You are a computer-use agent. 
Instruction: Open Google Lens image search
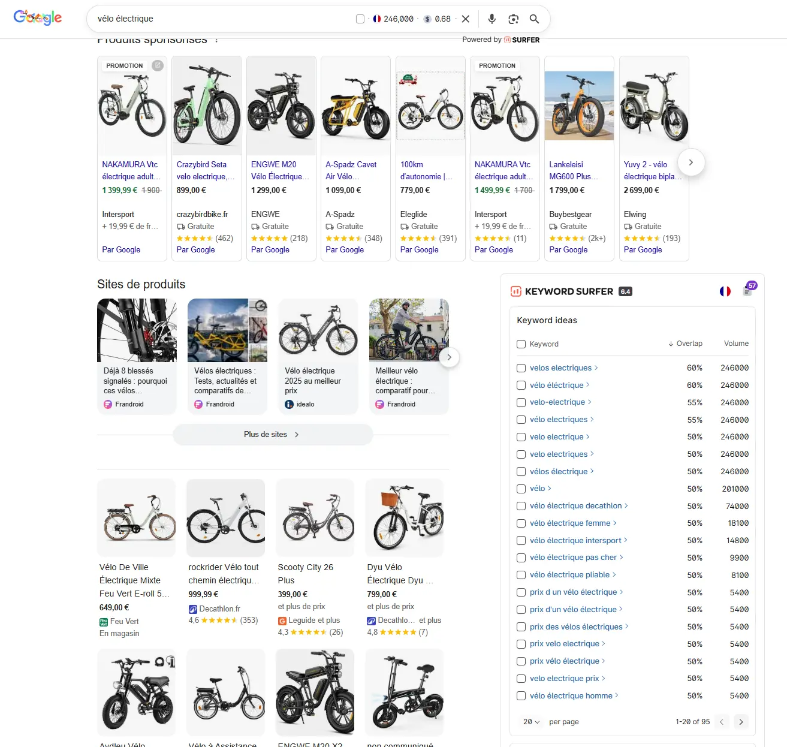(x=513, y=19)
